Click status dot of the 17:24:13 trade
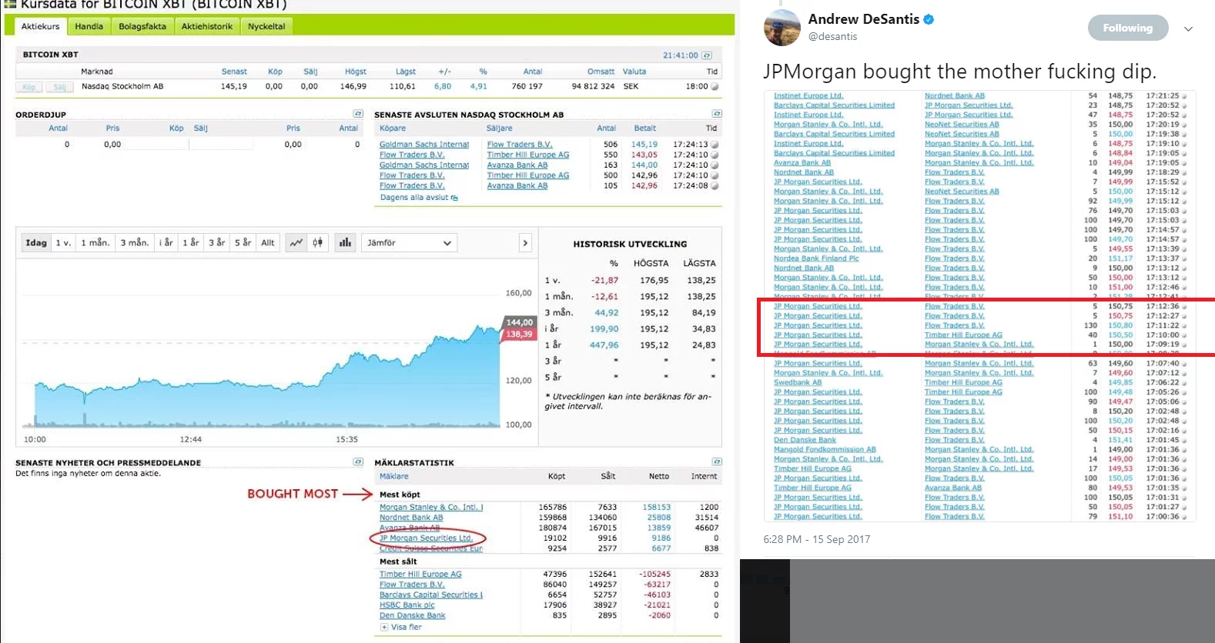The image size is (1215, 643). click(715, 145)
